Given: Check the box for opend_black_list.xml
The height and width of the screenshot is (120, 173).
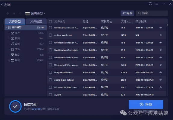Looking at the screenshot, I should (50, 80).
